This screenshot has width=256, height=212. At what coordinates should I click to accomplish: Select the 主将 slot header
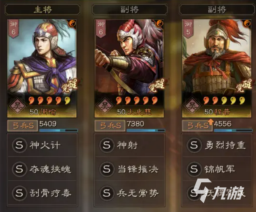tap(43, 10)
